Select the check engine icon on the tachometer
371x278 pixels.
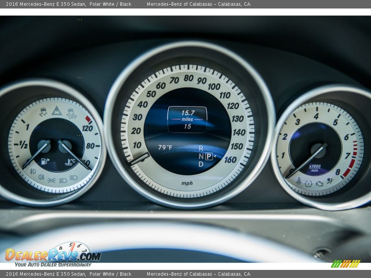320,184
